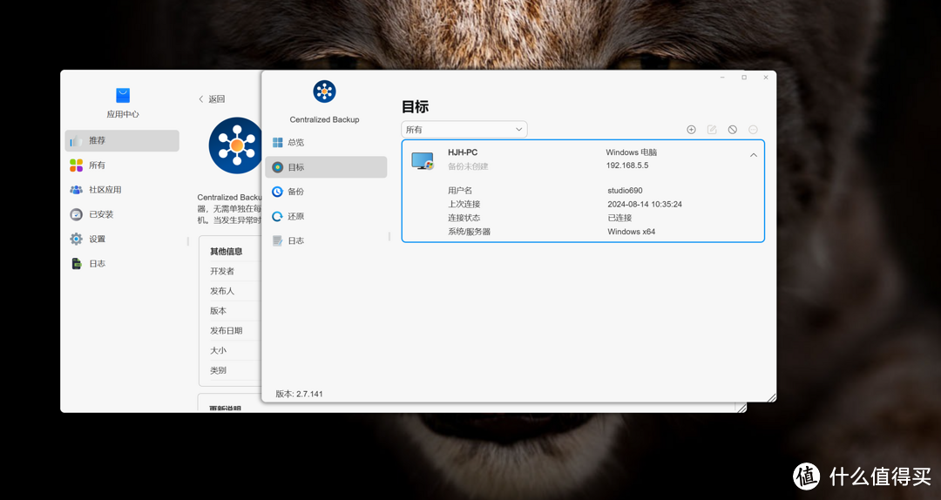
Task: Click the 版本: 2.7.141 text
Action: click(299, 395)
